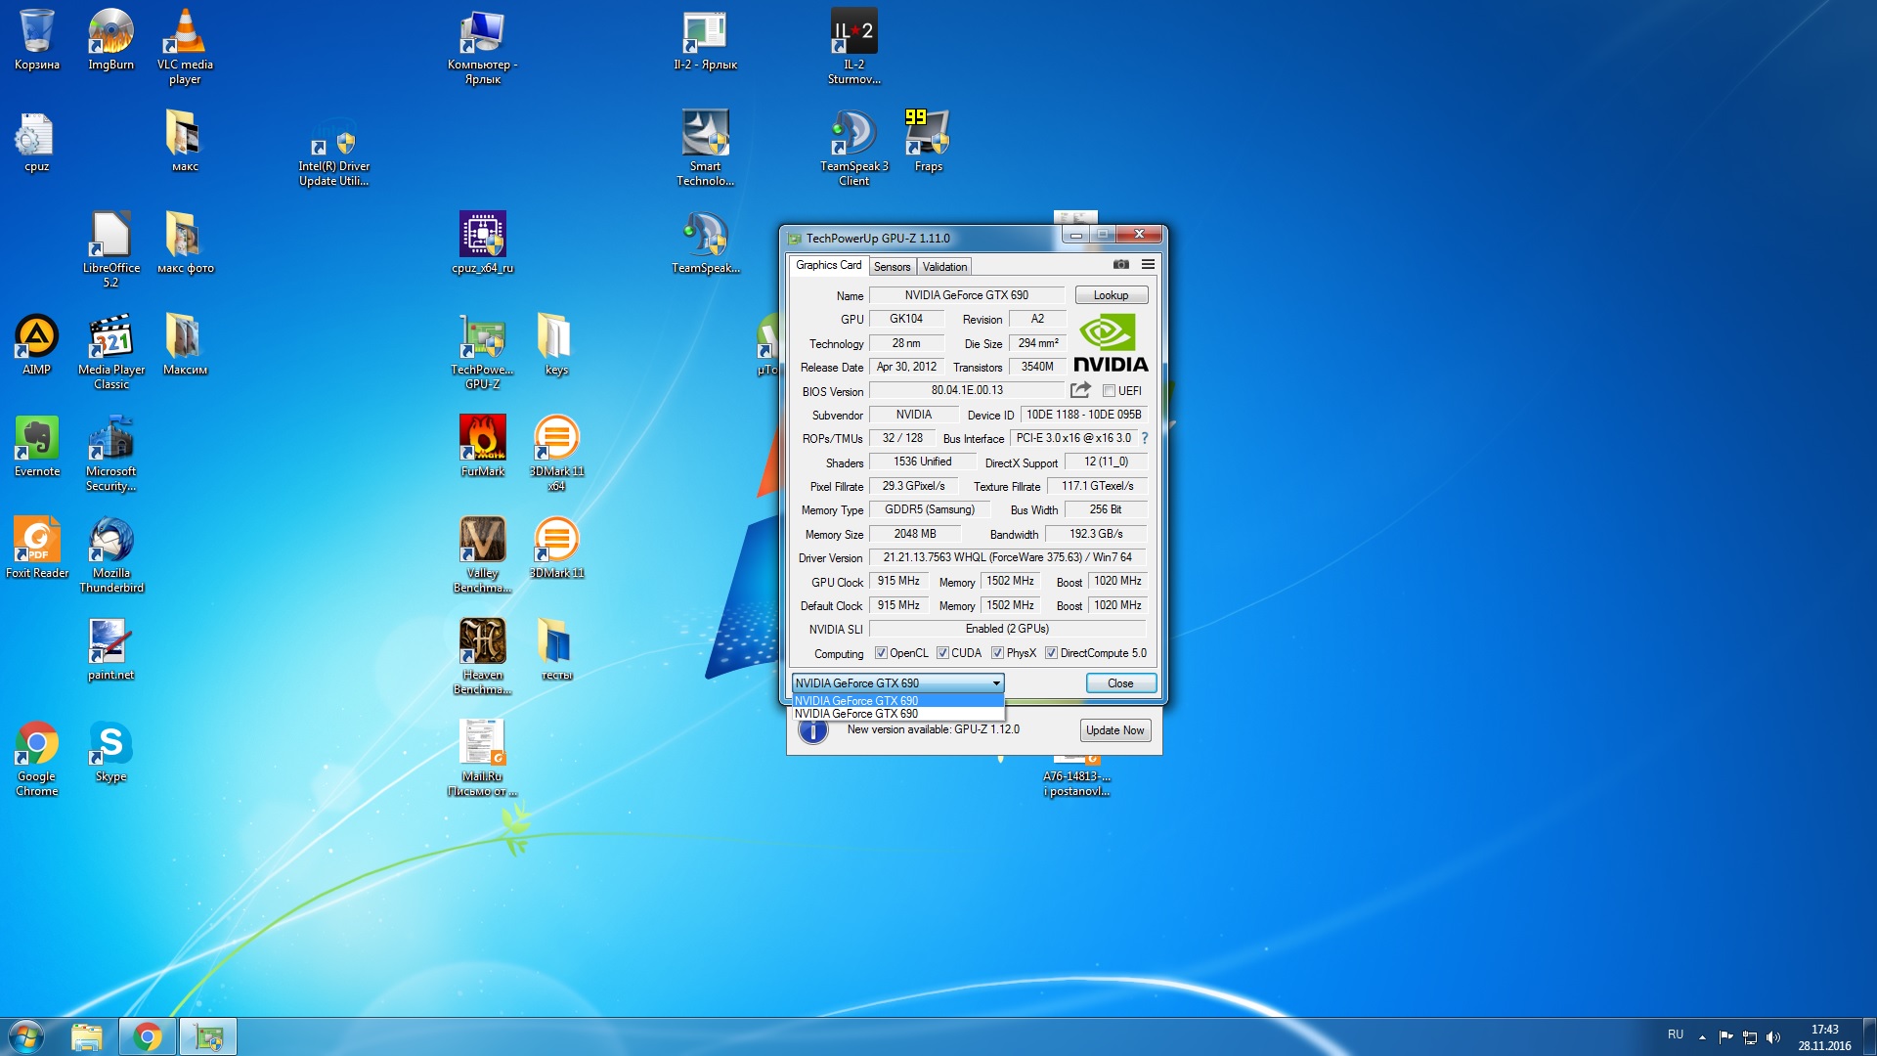Select the cpuz desktop icon

coord(36,142)
